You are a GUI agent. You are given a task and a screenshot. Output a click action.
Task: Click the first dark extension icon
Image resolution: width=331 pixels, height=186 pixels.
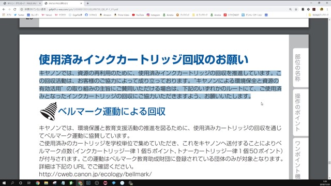303,9
